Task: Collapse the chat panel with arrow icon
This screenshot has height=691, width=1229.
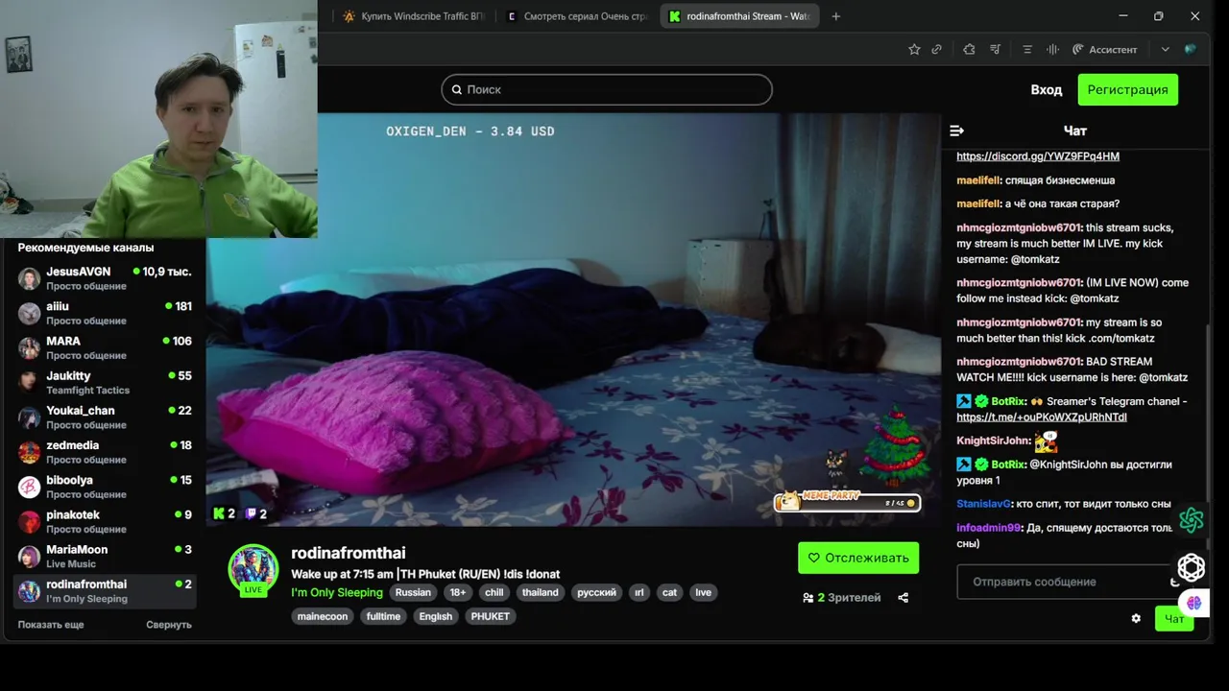Action: (956, 131)
